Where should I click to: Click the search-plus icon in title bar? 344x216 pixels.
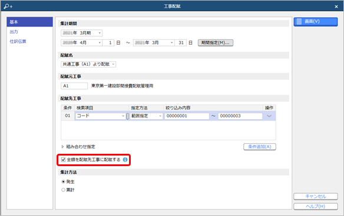pos(8,6)
